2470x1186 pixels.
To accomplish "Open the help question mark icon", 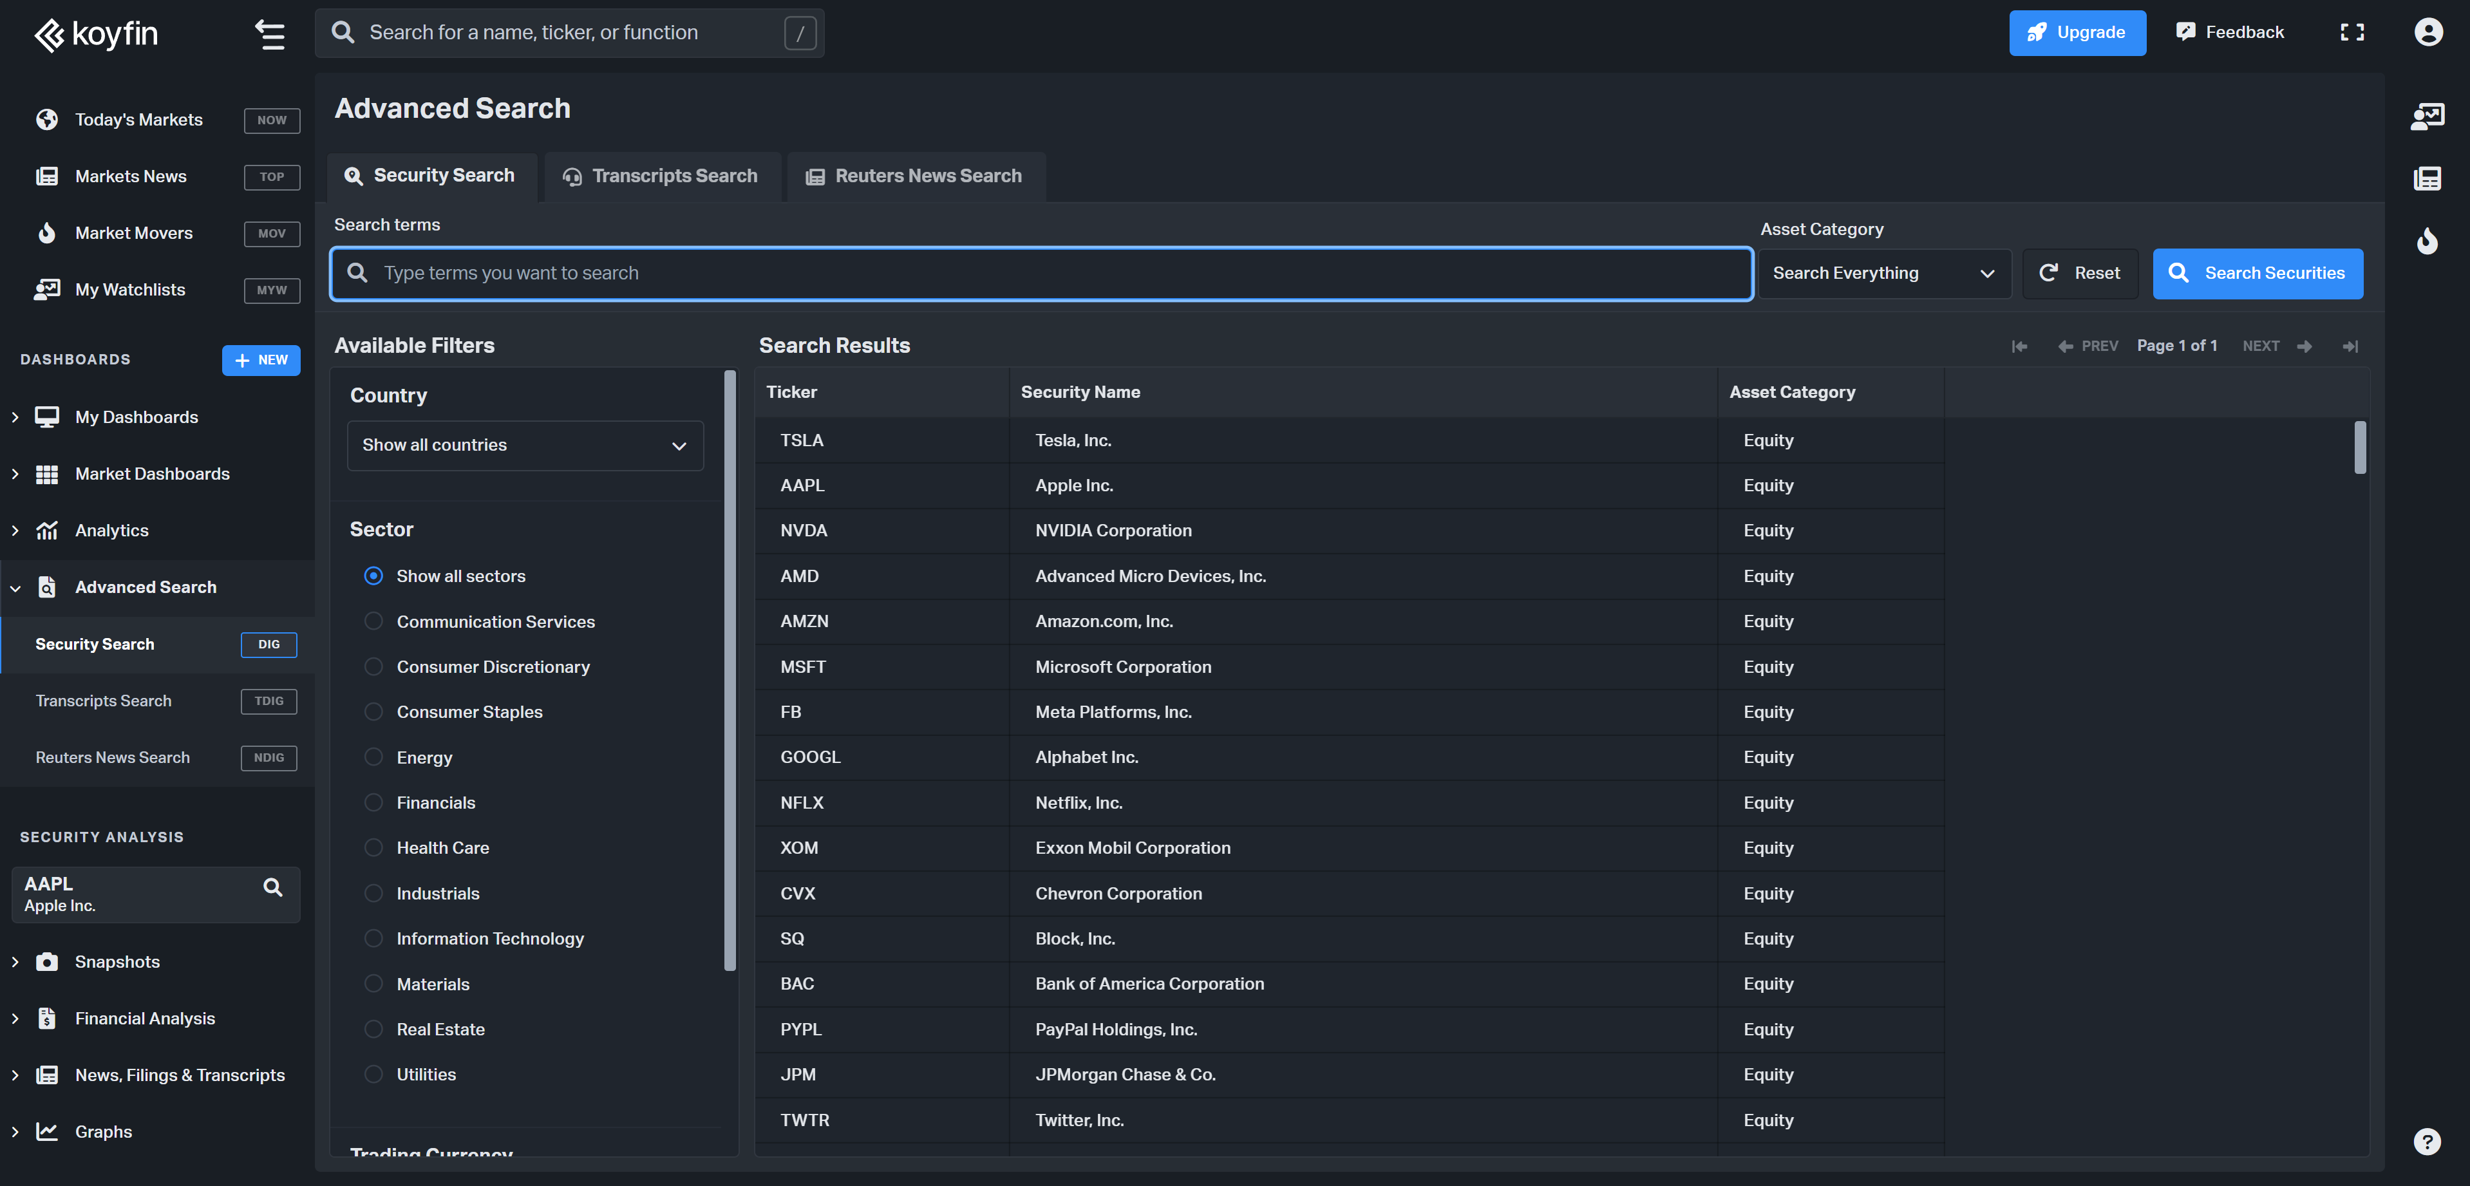I will (2427, 1141).
